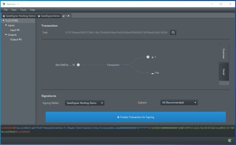Image resolution: width=236 pixels, height=145 pixels.
Task: Open the File menu
Action: coord(6,10)
